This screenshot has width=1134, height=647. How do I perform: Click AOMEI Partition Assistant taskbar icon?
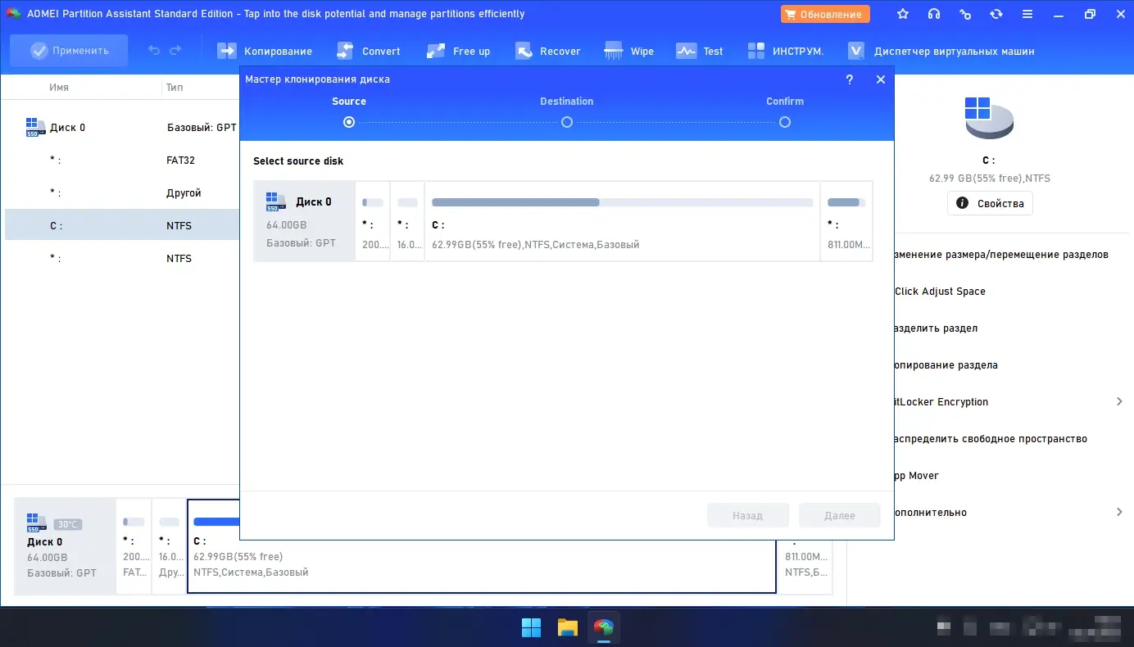pyautogui.click(x=604, y=627)
